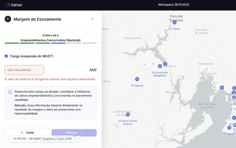Viewport: 236px width, 148px height.
Task: Click the SE Tomba map label
Action: click(x=174, y=29)
